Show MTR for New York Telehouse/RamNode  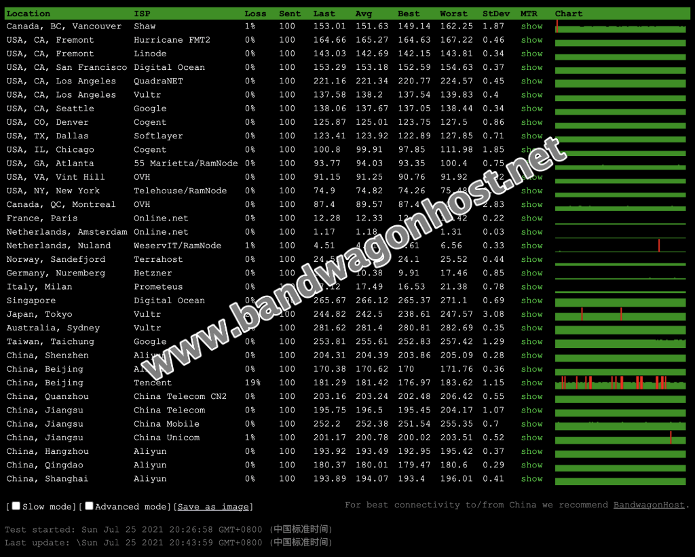pos(531,191)
